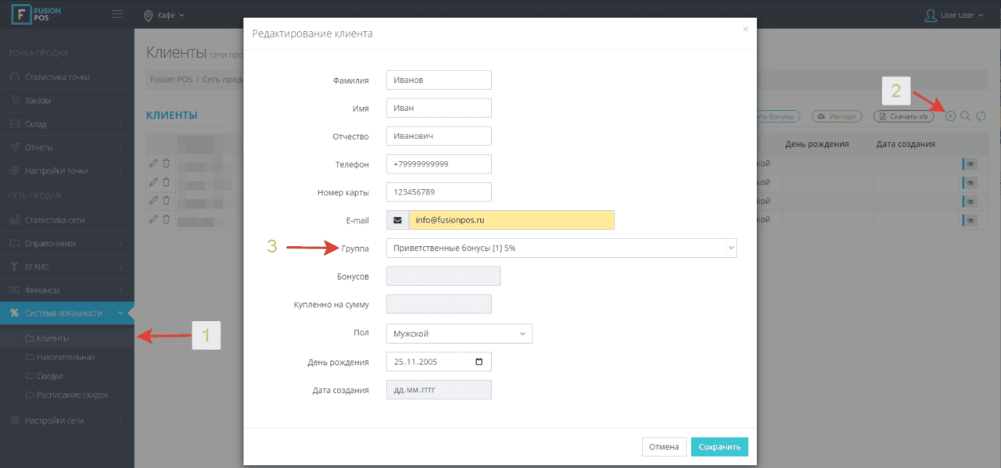Select Скидки submenu item
1001x468 pixels.
(x=49, y=376)
